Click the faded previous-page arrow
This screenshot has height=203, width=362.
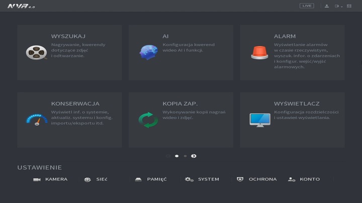(x=168, y=156)
